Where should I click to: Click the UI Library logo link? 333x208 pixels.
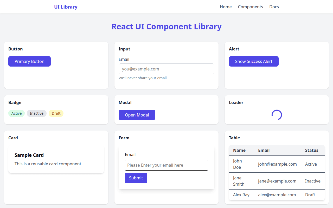66,7
